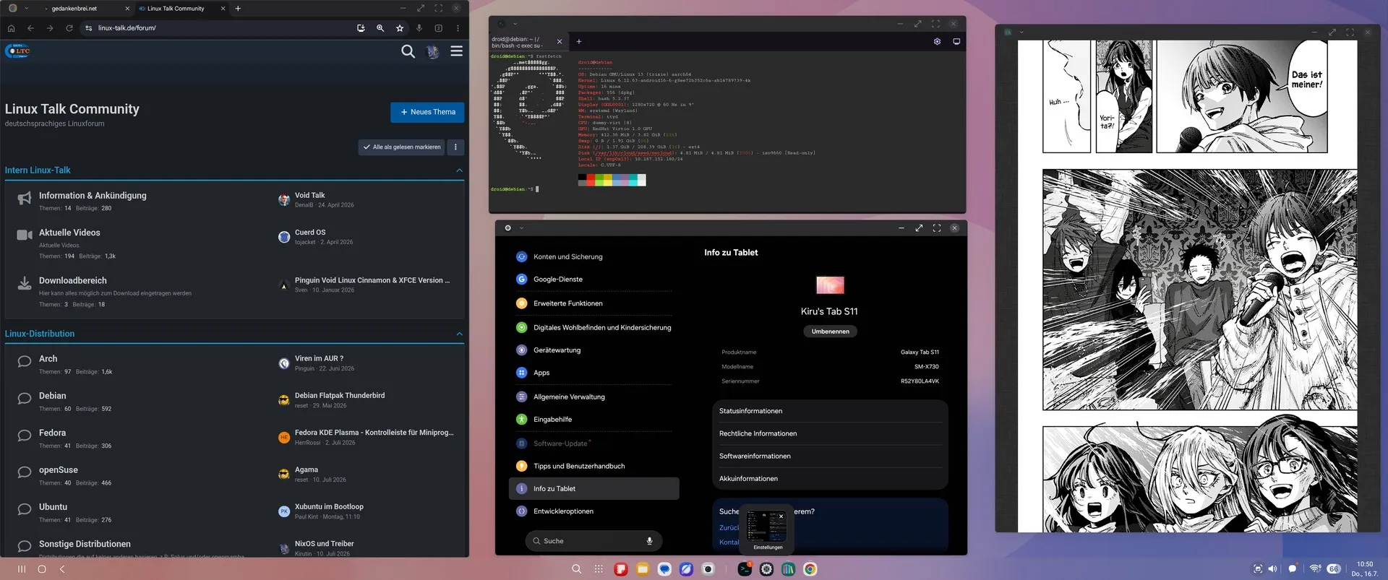Open the manga viewer window dropdown chevron

[1021, 33]
